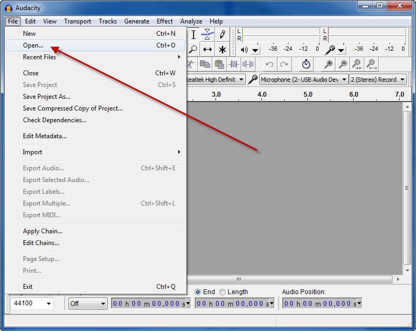Open playback meter dropdown arrow
This screenshot has width=416, height=331.
click(x=255, y=50)
